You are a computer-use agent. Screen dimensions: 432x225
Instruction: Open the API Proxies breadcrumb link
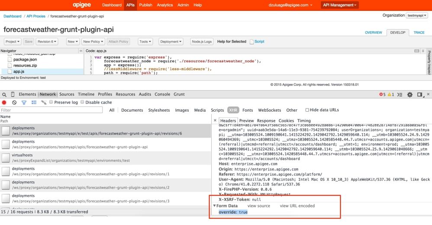coord(36,16)
